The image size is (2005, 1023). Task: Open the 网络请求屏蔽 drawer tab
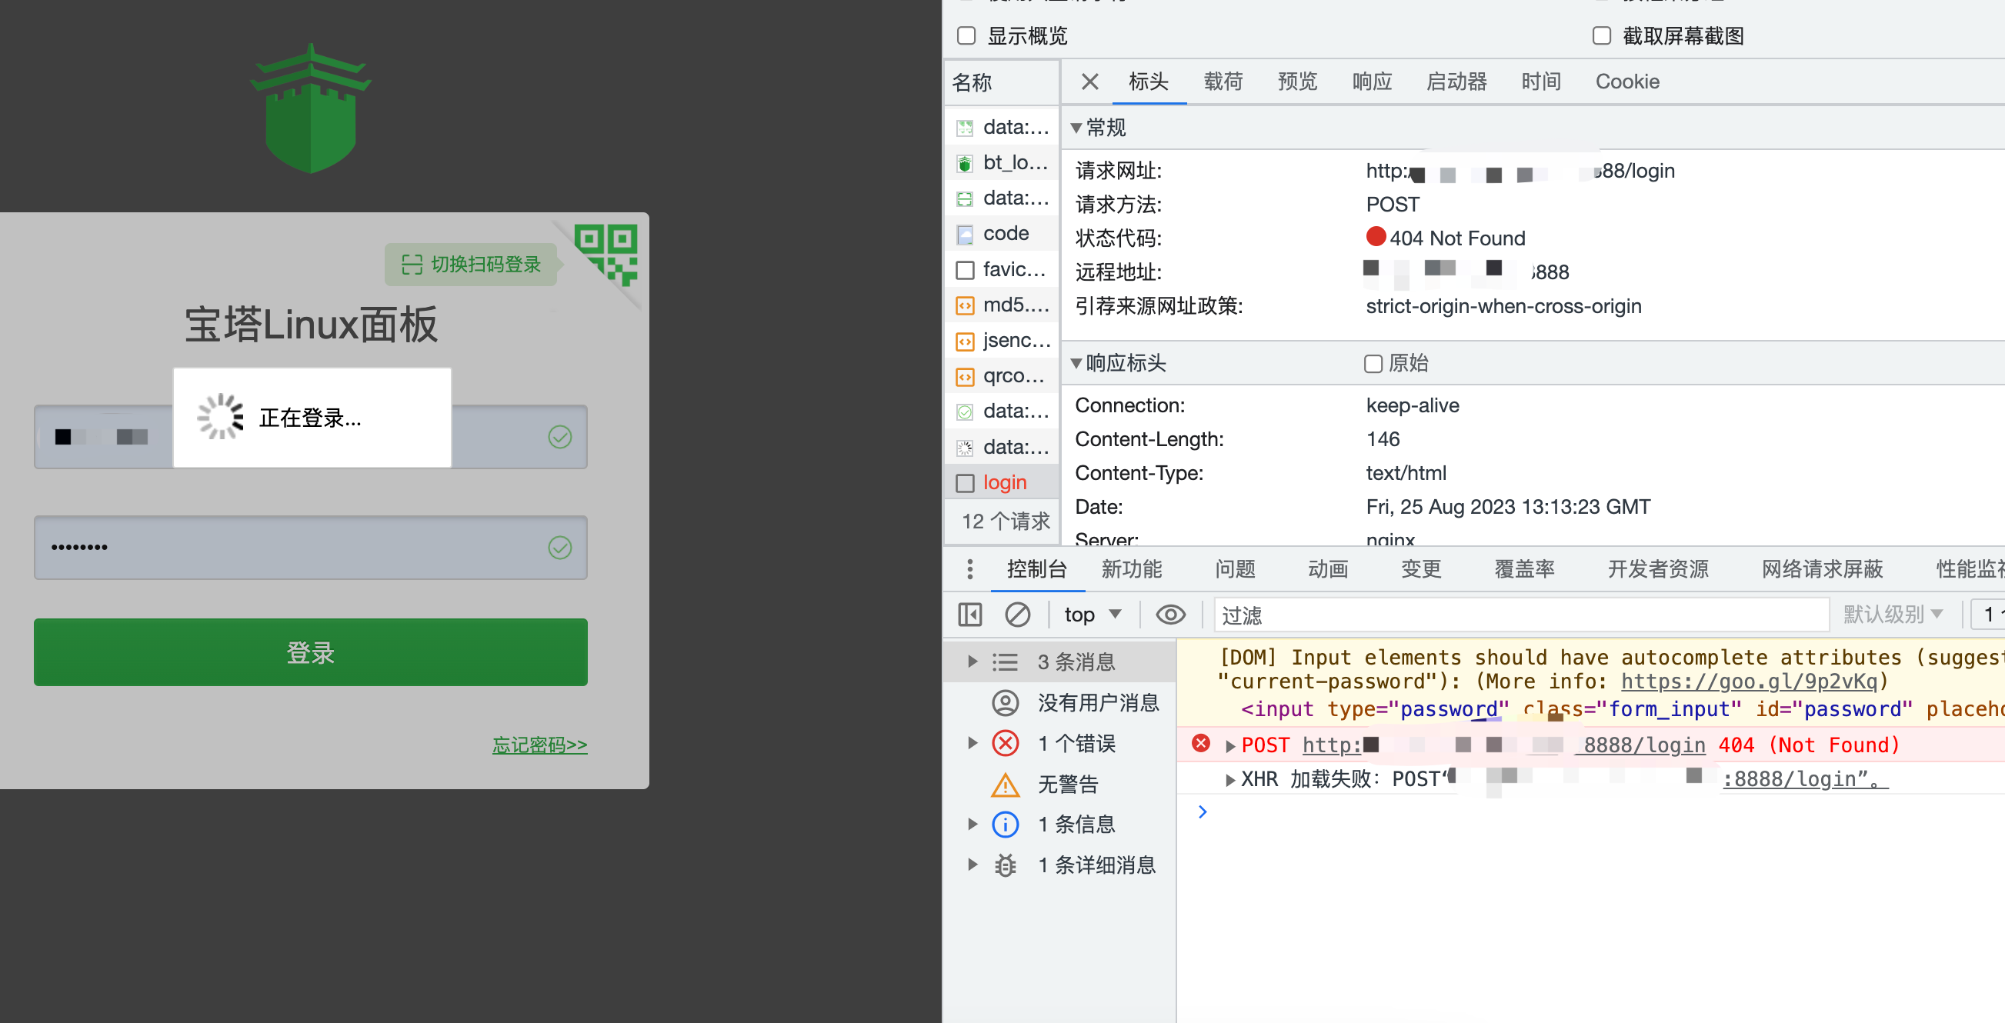(x=1822, y=569)
